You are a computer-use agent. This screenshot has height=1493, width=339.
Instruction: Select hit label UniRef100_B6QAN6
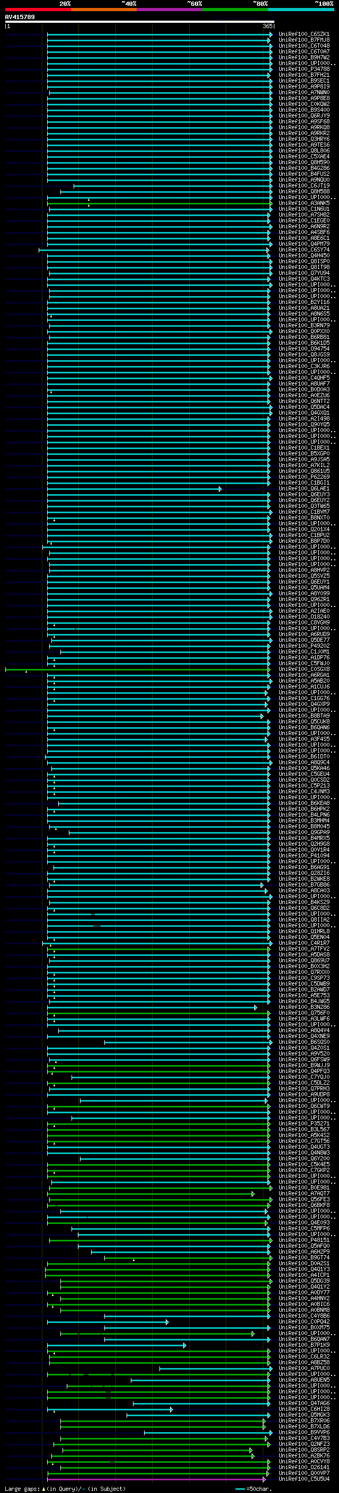pyautogui.click(x=304, y=727)
